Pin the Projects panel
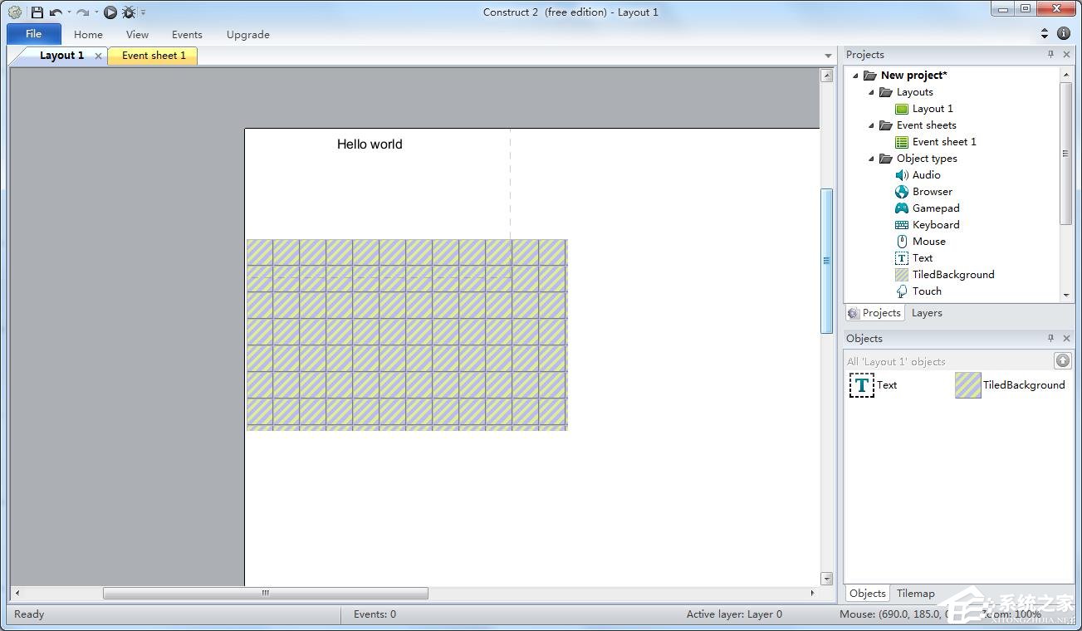 (x=1050, y=55)
